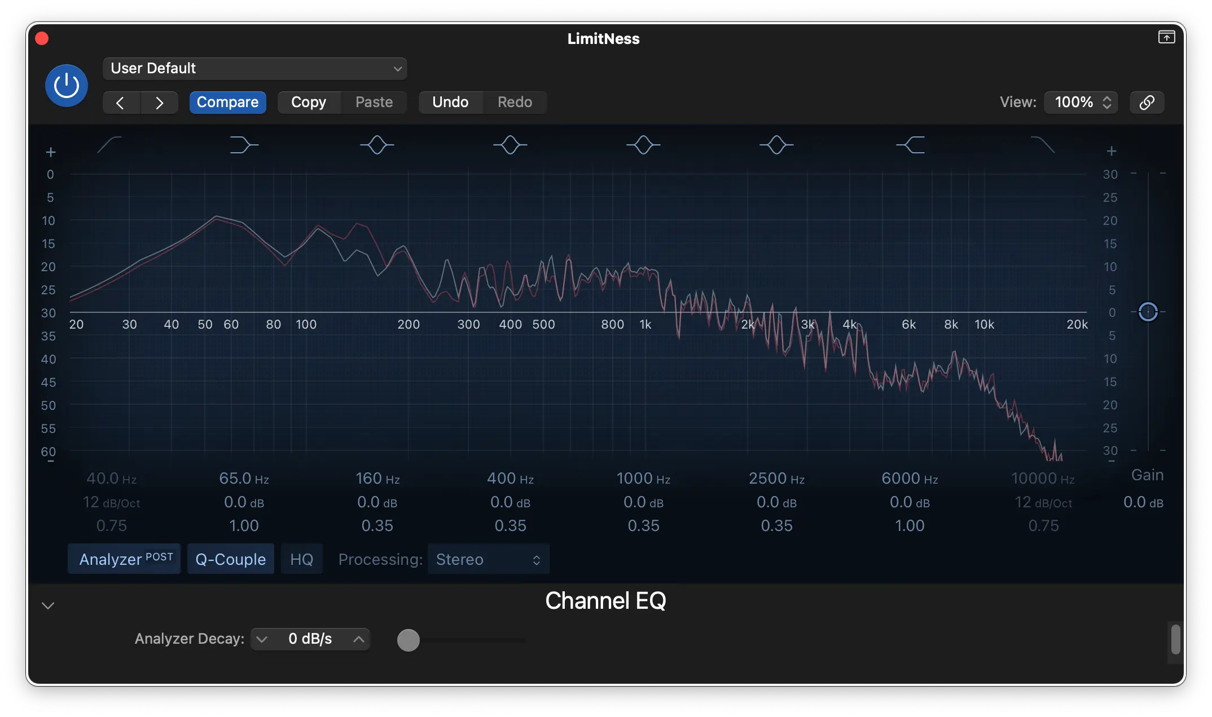Click the 0.75 Q value under 40.0 Hz
The image size is (1212, 717).
coord(111,526)
